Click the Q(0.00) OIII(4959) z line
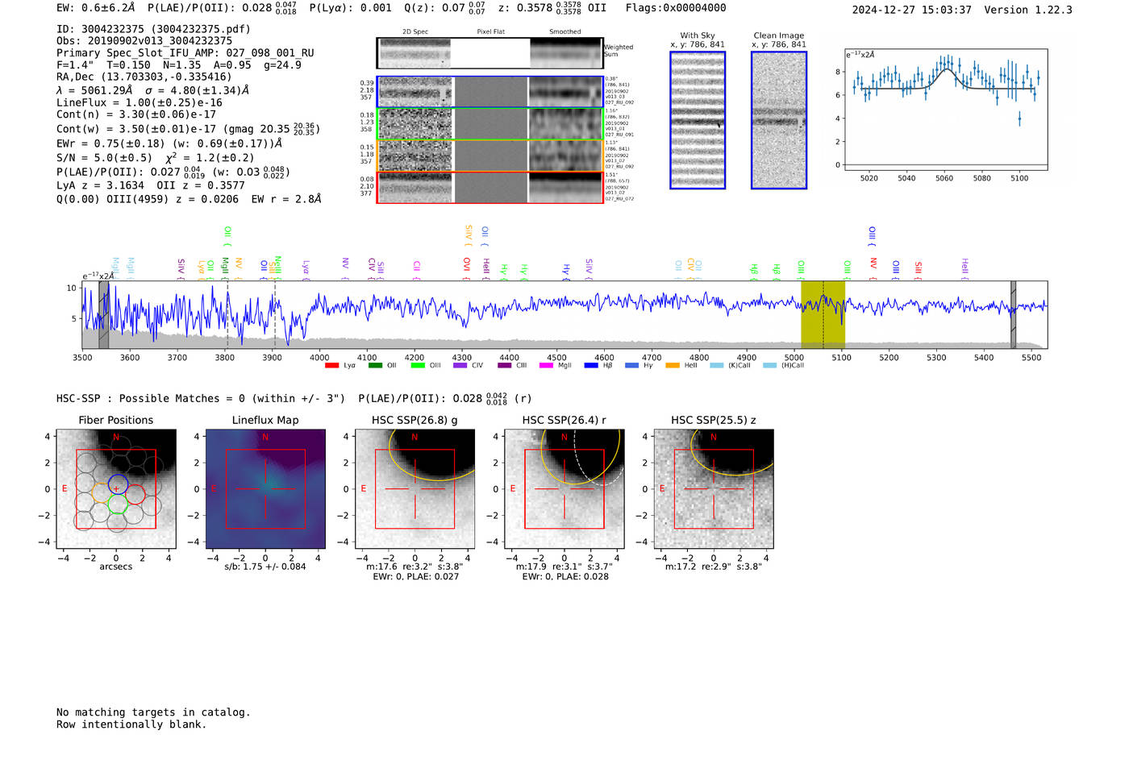 pos(189,199)
